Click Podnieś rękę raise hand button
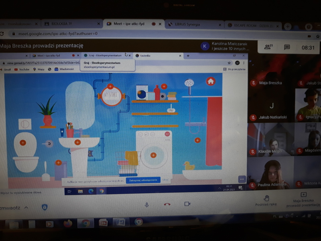321x241 pixels. click(266, 200)
